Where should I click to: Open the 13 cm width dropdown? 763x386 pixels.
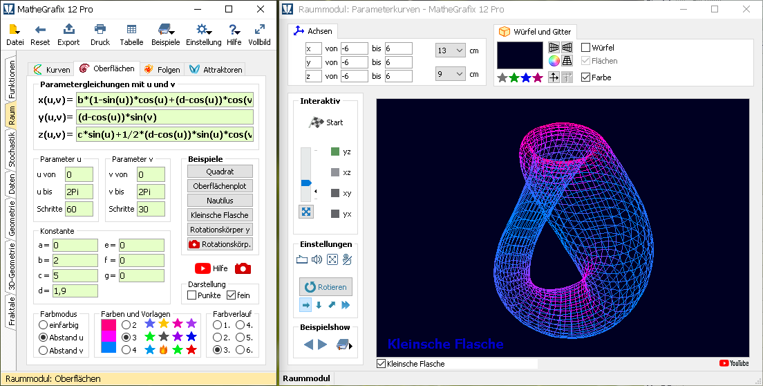pos(450,50)
